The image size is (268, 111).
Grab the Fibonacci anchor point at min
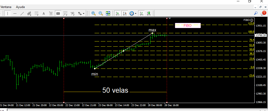click(x=95, y=69)
